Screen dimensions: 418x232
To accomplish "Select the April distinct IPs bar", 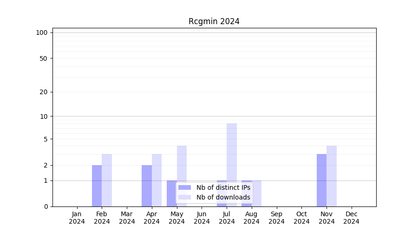I will point(147,186).
